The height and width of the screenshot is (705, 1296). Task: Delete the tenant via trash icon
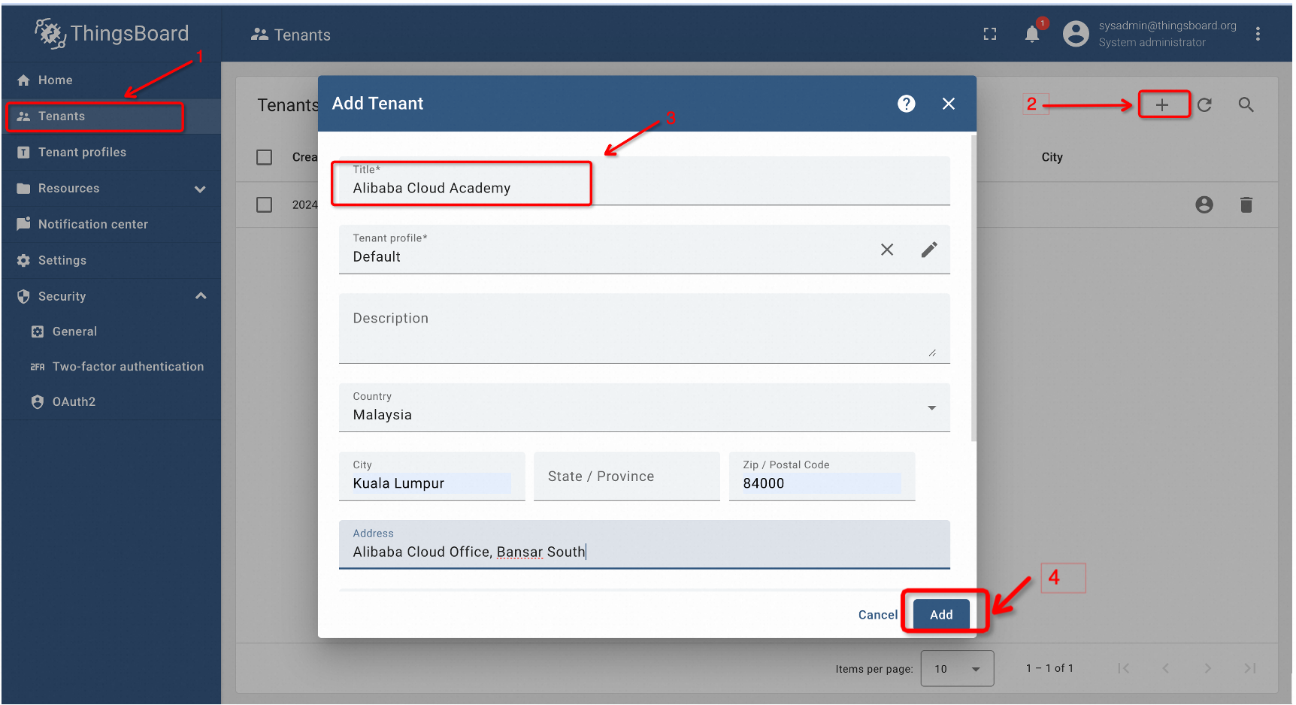1246,204
